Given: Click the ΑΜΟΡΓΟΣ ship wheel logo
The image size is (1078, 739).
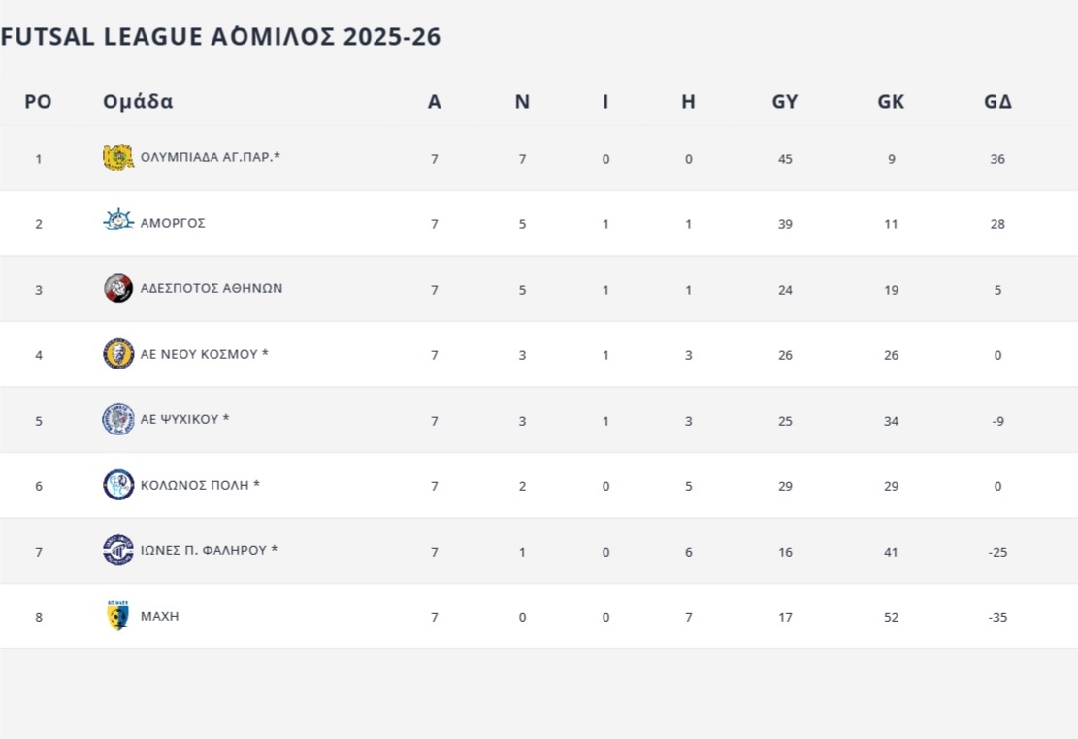Looking at the screenshot, I should pos(118,222).
